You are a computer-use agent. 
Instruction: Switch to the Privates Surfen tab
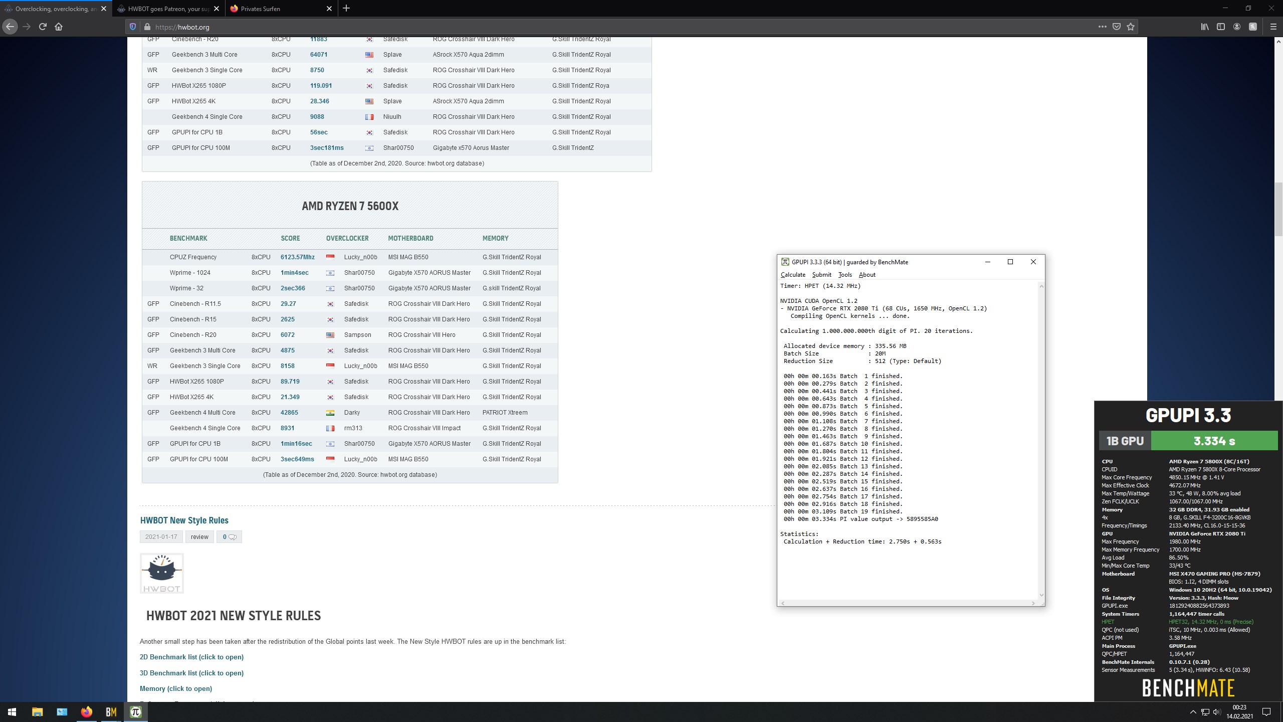pyautogui.click(x=281, y=9)
